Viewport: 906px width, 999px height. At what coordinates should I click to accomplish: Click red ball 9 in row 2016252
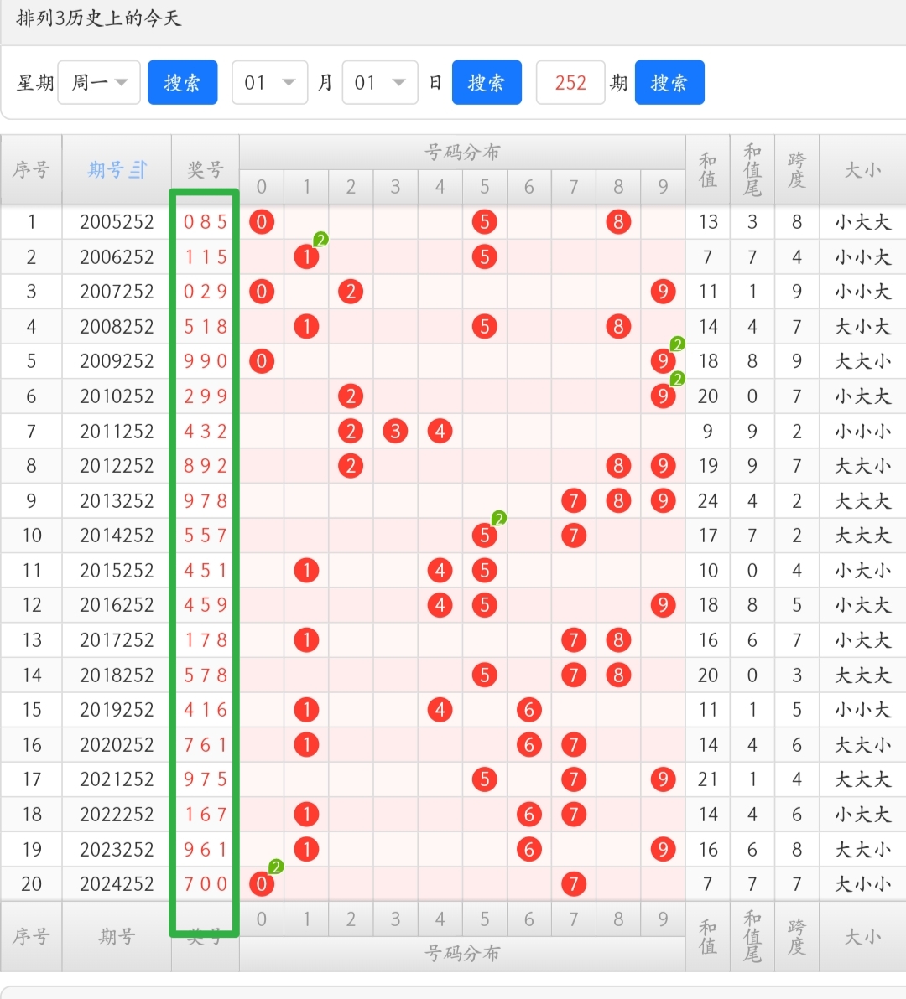click(663, 604)
